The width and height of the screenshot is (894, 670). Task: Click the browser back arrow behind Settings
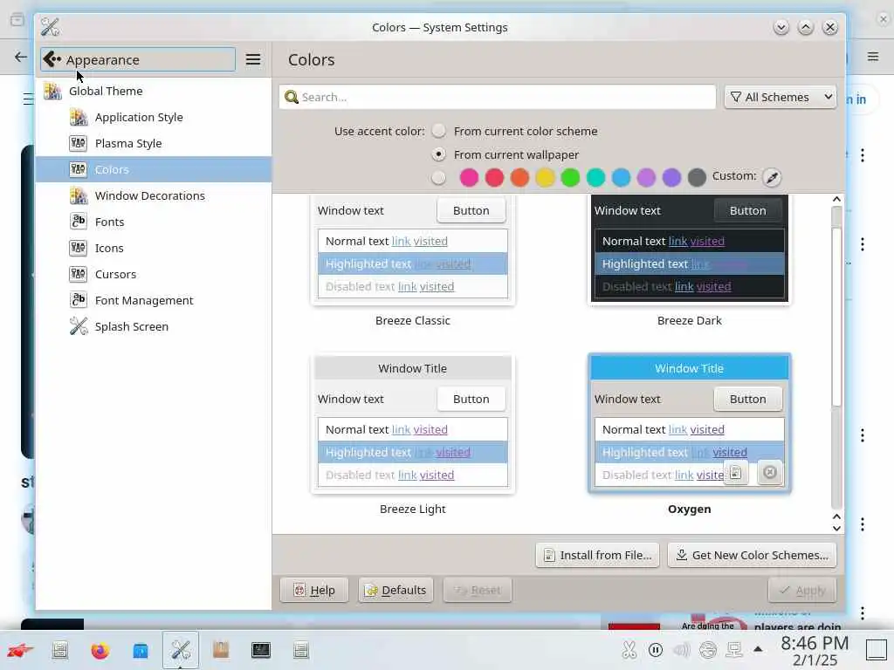(x=21, y=57)
